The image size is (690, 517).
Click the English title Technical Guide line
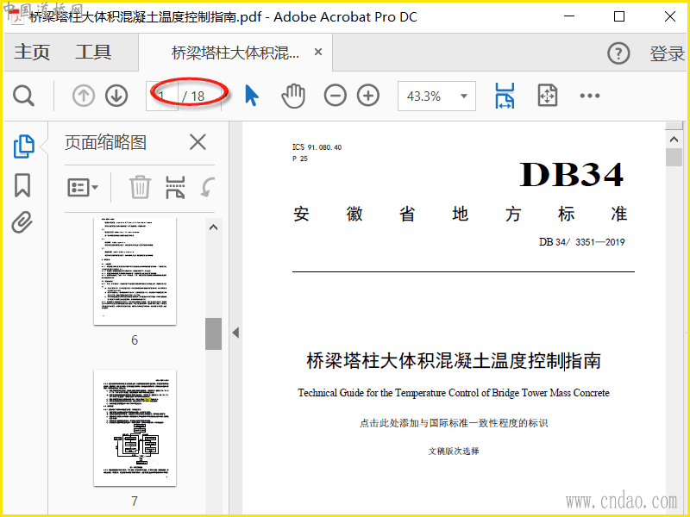[454, 393]
